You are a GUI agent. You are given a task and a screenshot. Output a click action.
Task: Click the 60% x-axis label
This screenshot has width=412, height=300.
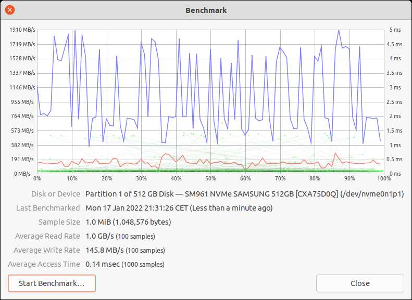pos(245,178)
